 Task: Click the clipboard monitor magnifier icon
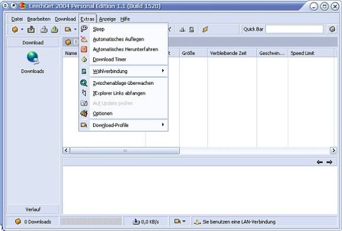pos(84,83)
